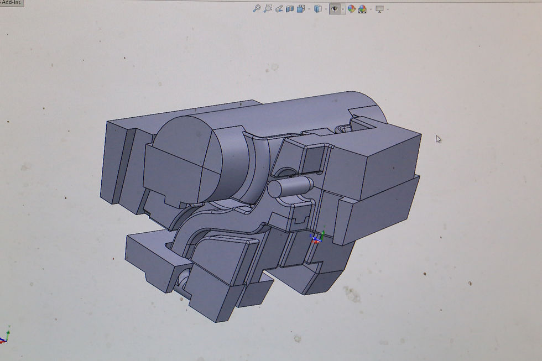Expand the Hide/Show Items dropdown arrow
This screenshot has width=542, height=361.
coord(342,9)
